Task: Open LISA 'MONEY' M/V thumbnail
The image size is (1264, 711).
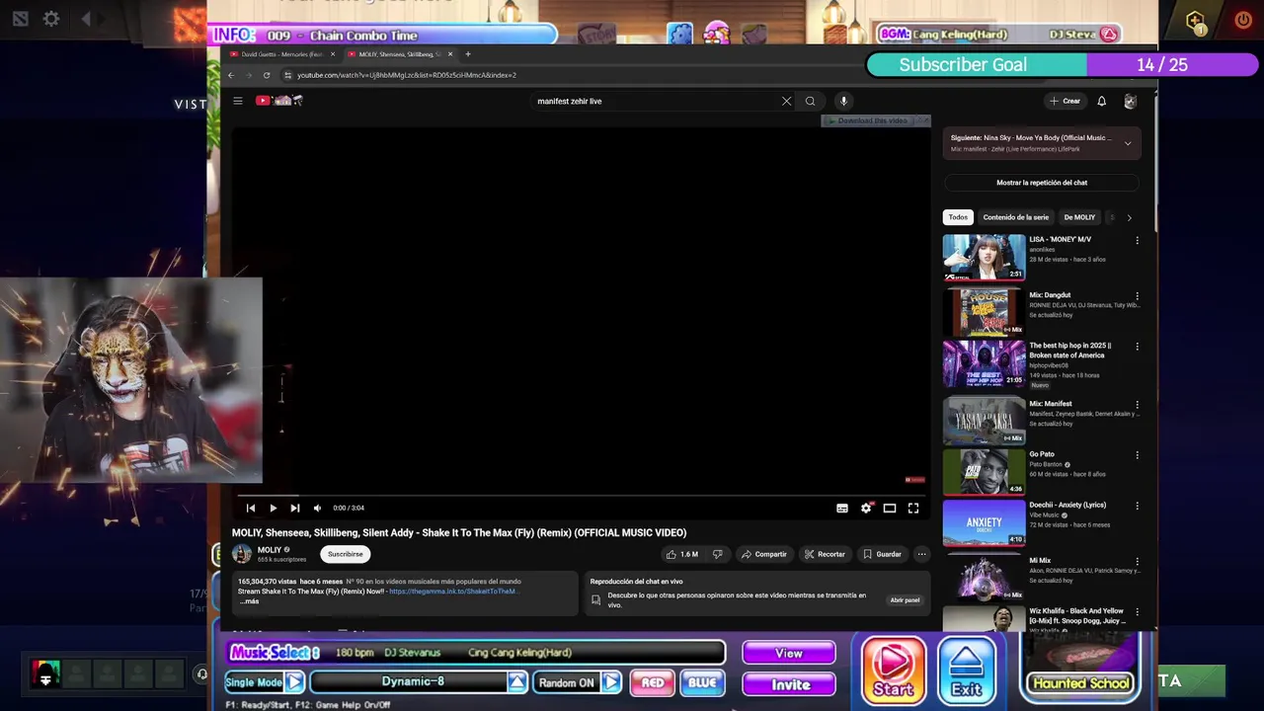Action: point(985,257)
